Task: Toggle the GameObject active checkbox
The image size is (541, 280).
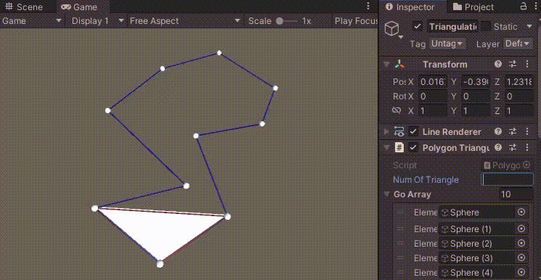Action: coord(418,27)
